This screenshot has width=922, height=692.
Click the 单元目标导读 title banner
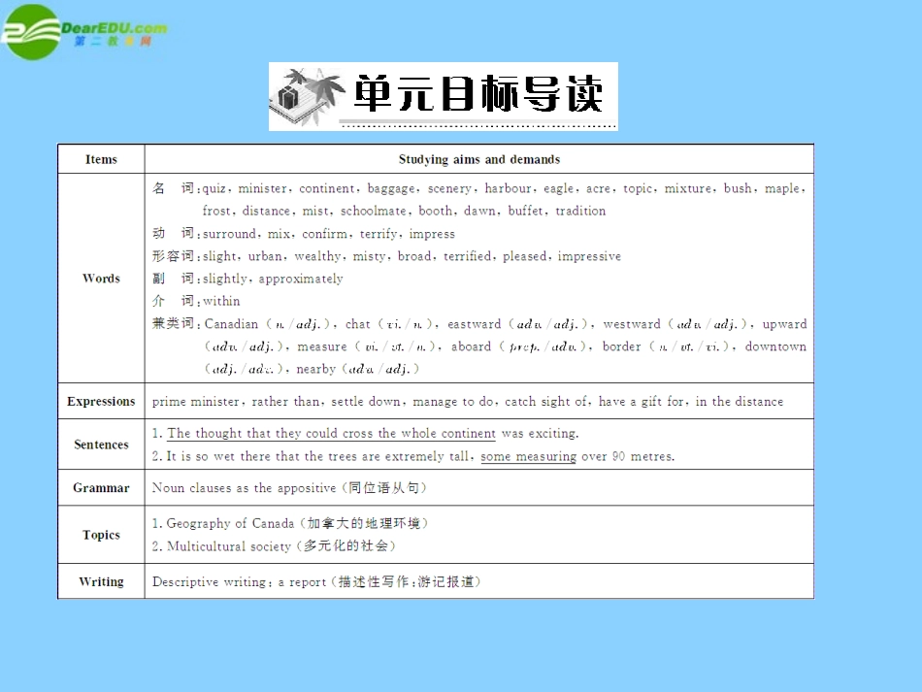(444, 96)
